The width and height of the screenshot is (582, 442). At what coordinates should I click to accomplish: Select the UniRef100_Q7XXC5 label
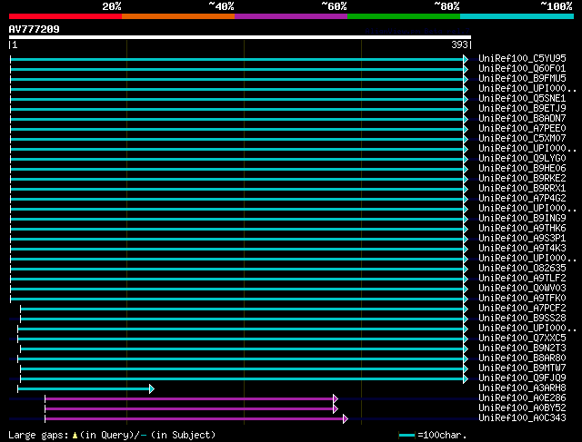522,339
